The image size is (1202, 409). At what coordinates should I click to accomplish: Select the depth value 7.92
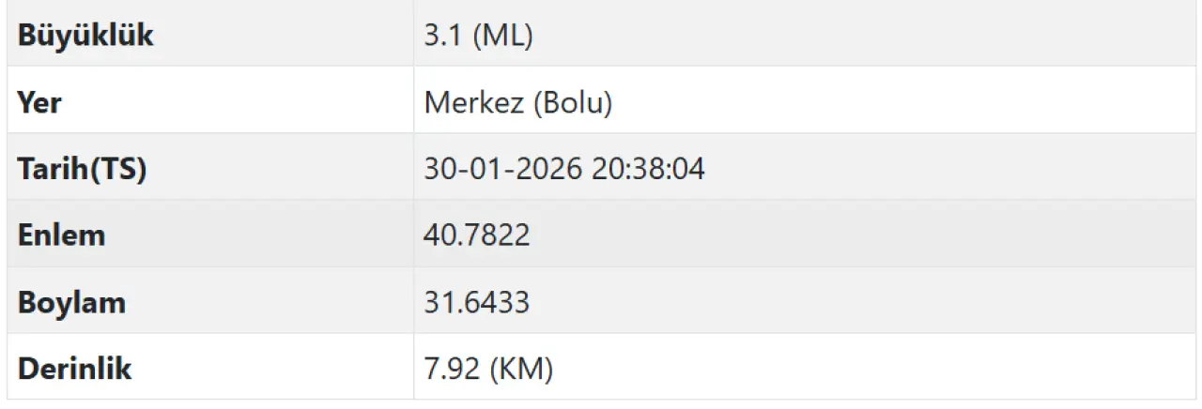pyautogui.click(x=453, y=369)
